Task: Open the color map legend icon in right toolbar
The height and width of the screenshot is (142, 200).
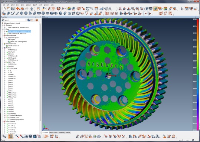Action: 165,9
